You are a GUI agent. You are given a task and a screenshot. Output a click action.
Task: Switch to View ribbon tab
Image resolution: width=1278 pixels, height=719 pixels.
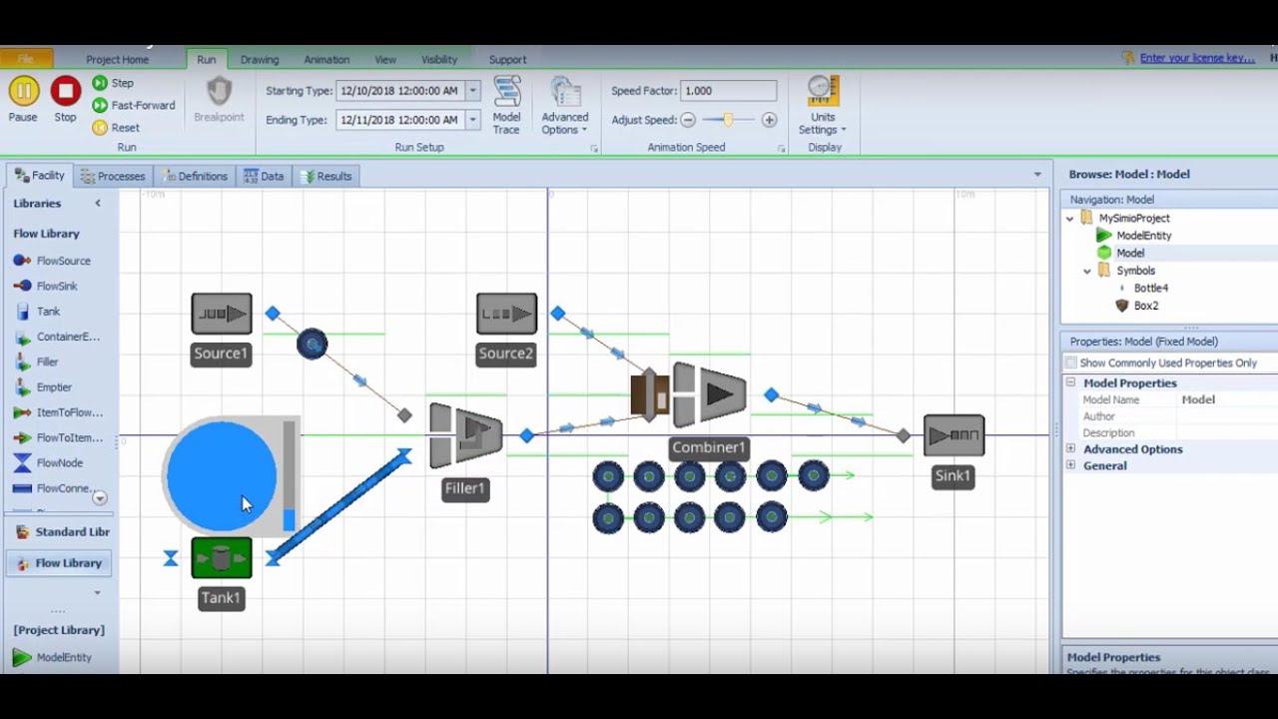point(385,60)
